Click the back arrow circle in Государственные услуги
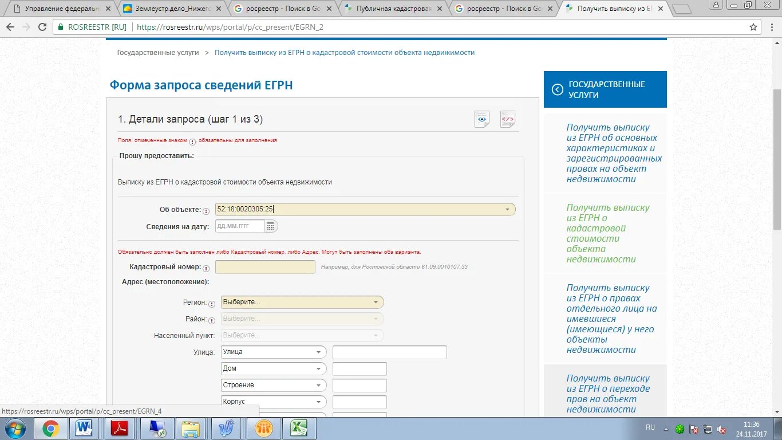The height and width of the screenshot is (440, 782). click(x=558, y=89)
